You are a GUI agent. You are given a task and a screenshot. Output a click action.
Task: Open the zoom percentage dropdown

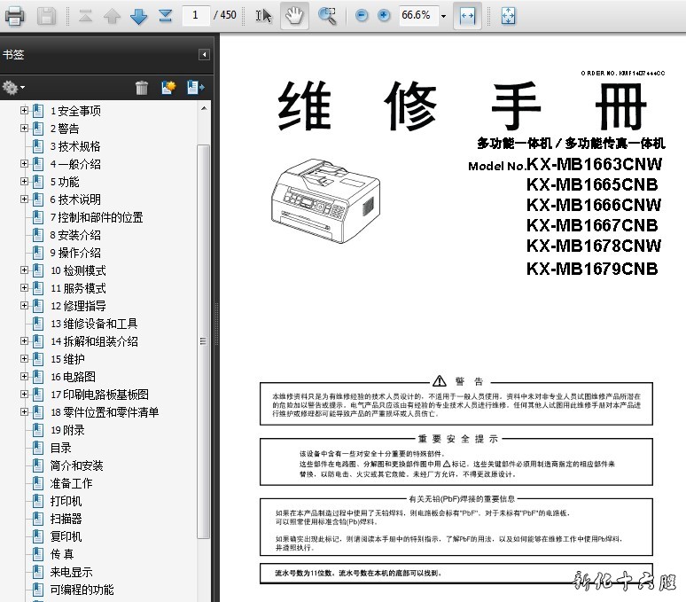point(443,16)
